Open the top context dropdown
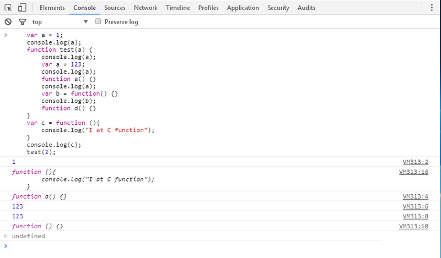The image size is (441, 258). (60, 22)
